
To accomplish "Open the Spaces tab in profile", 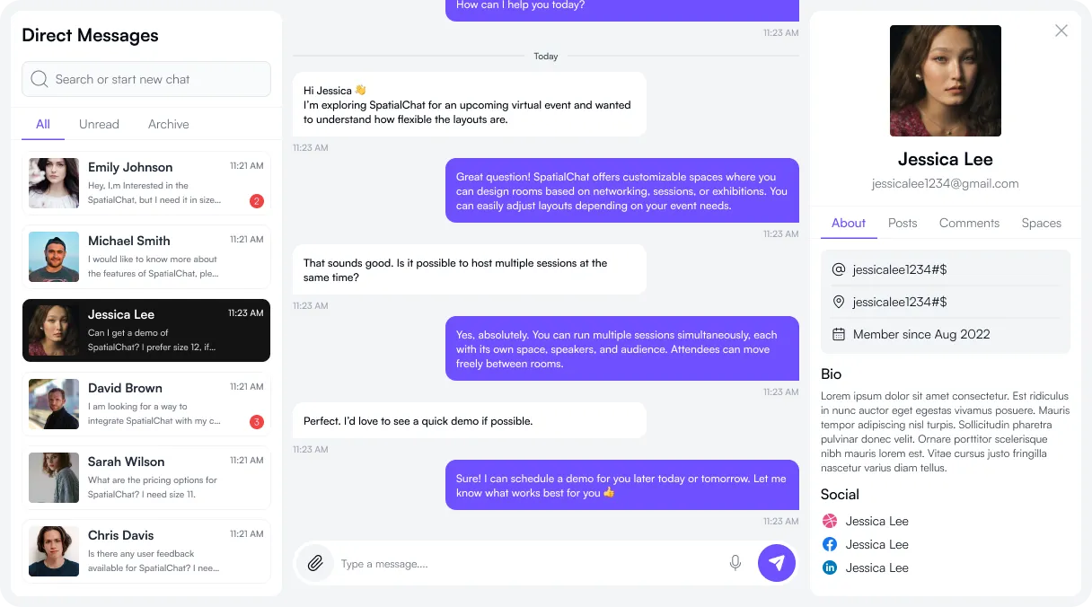I will tap(1042, 223).
